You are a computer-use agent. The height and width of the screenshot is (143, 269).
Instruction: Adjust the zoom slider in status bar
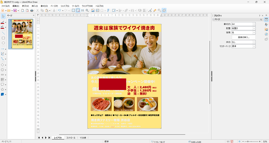point(251,141)
